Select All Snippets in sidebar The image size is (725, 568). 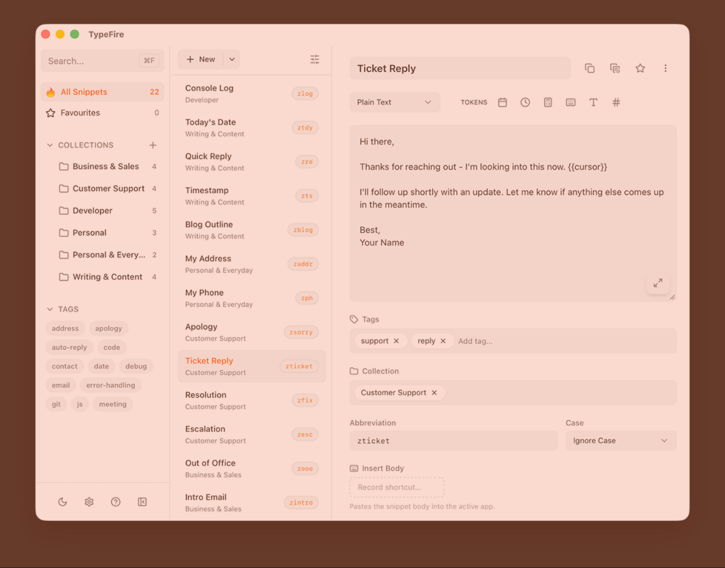103,92
